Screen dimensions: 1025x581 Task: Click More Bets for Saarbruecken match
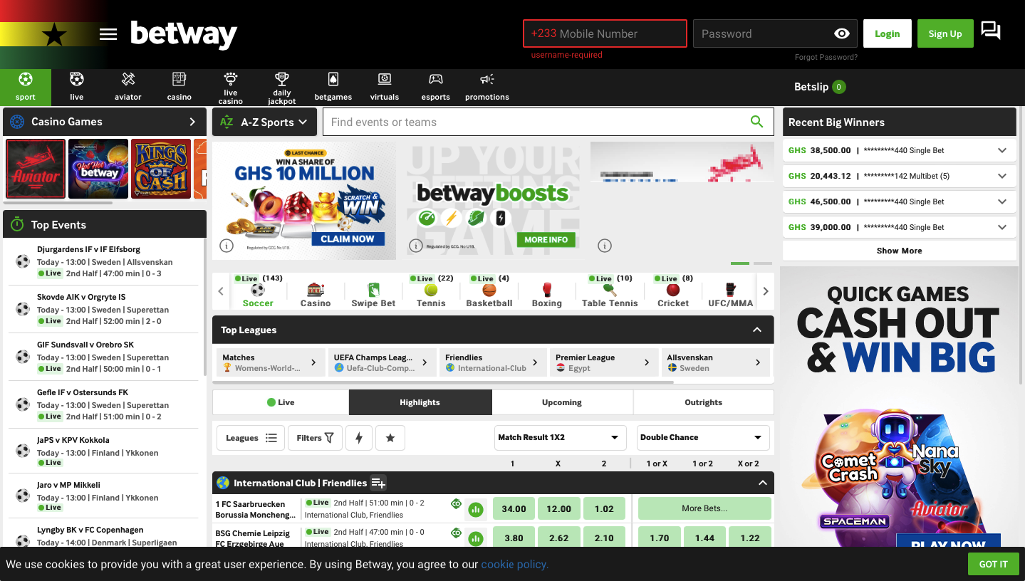[x=704, y=508]
